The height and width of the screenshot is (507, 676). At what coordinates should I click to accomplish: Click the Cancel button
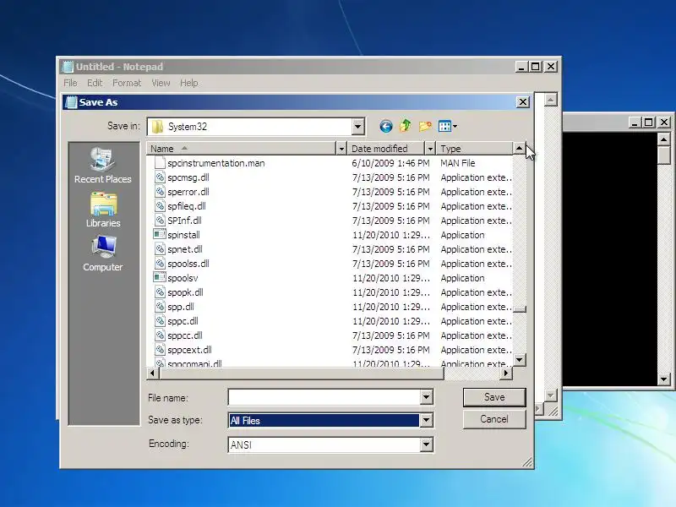pyautogui.click(x=494, y=419)
